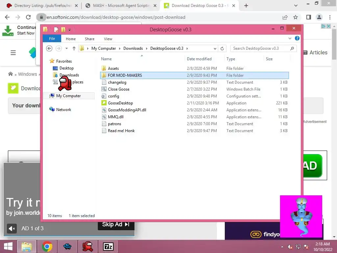Open Windows Start button
Screen dimensions: 337x253
pos(8,246)
